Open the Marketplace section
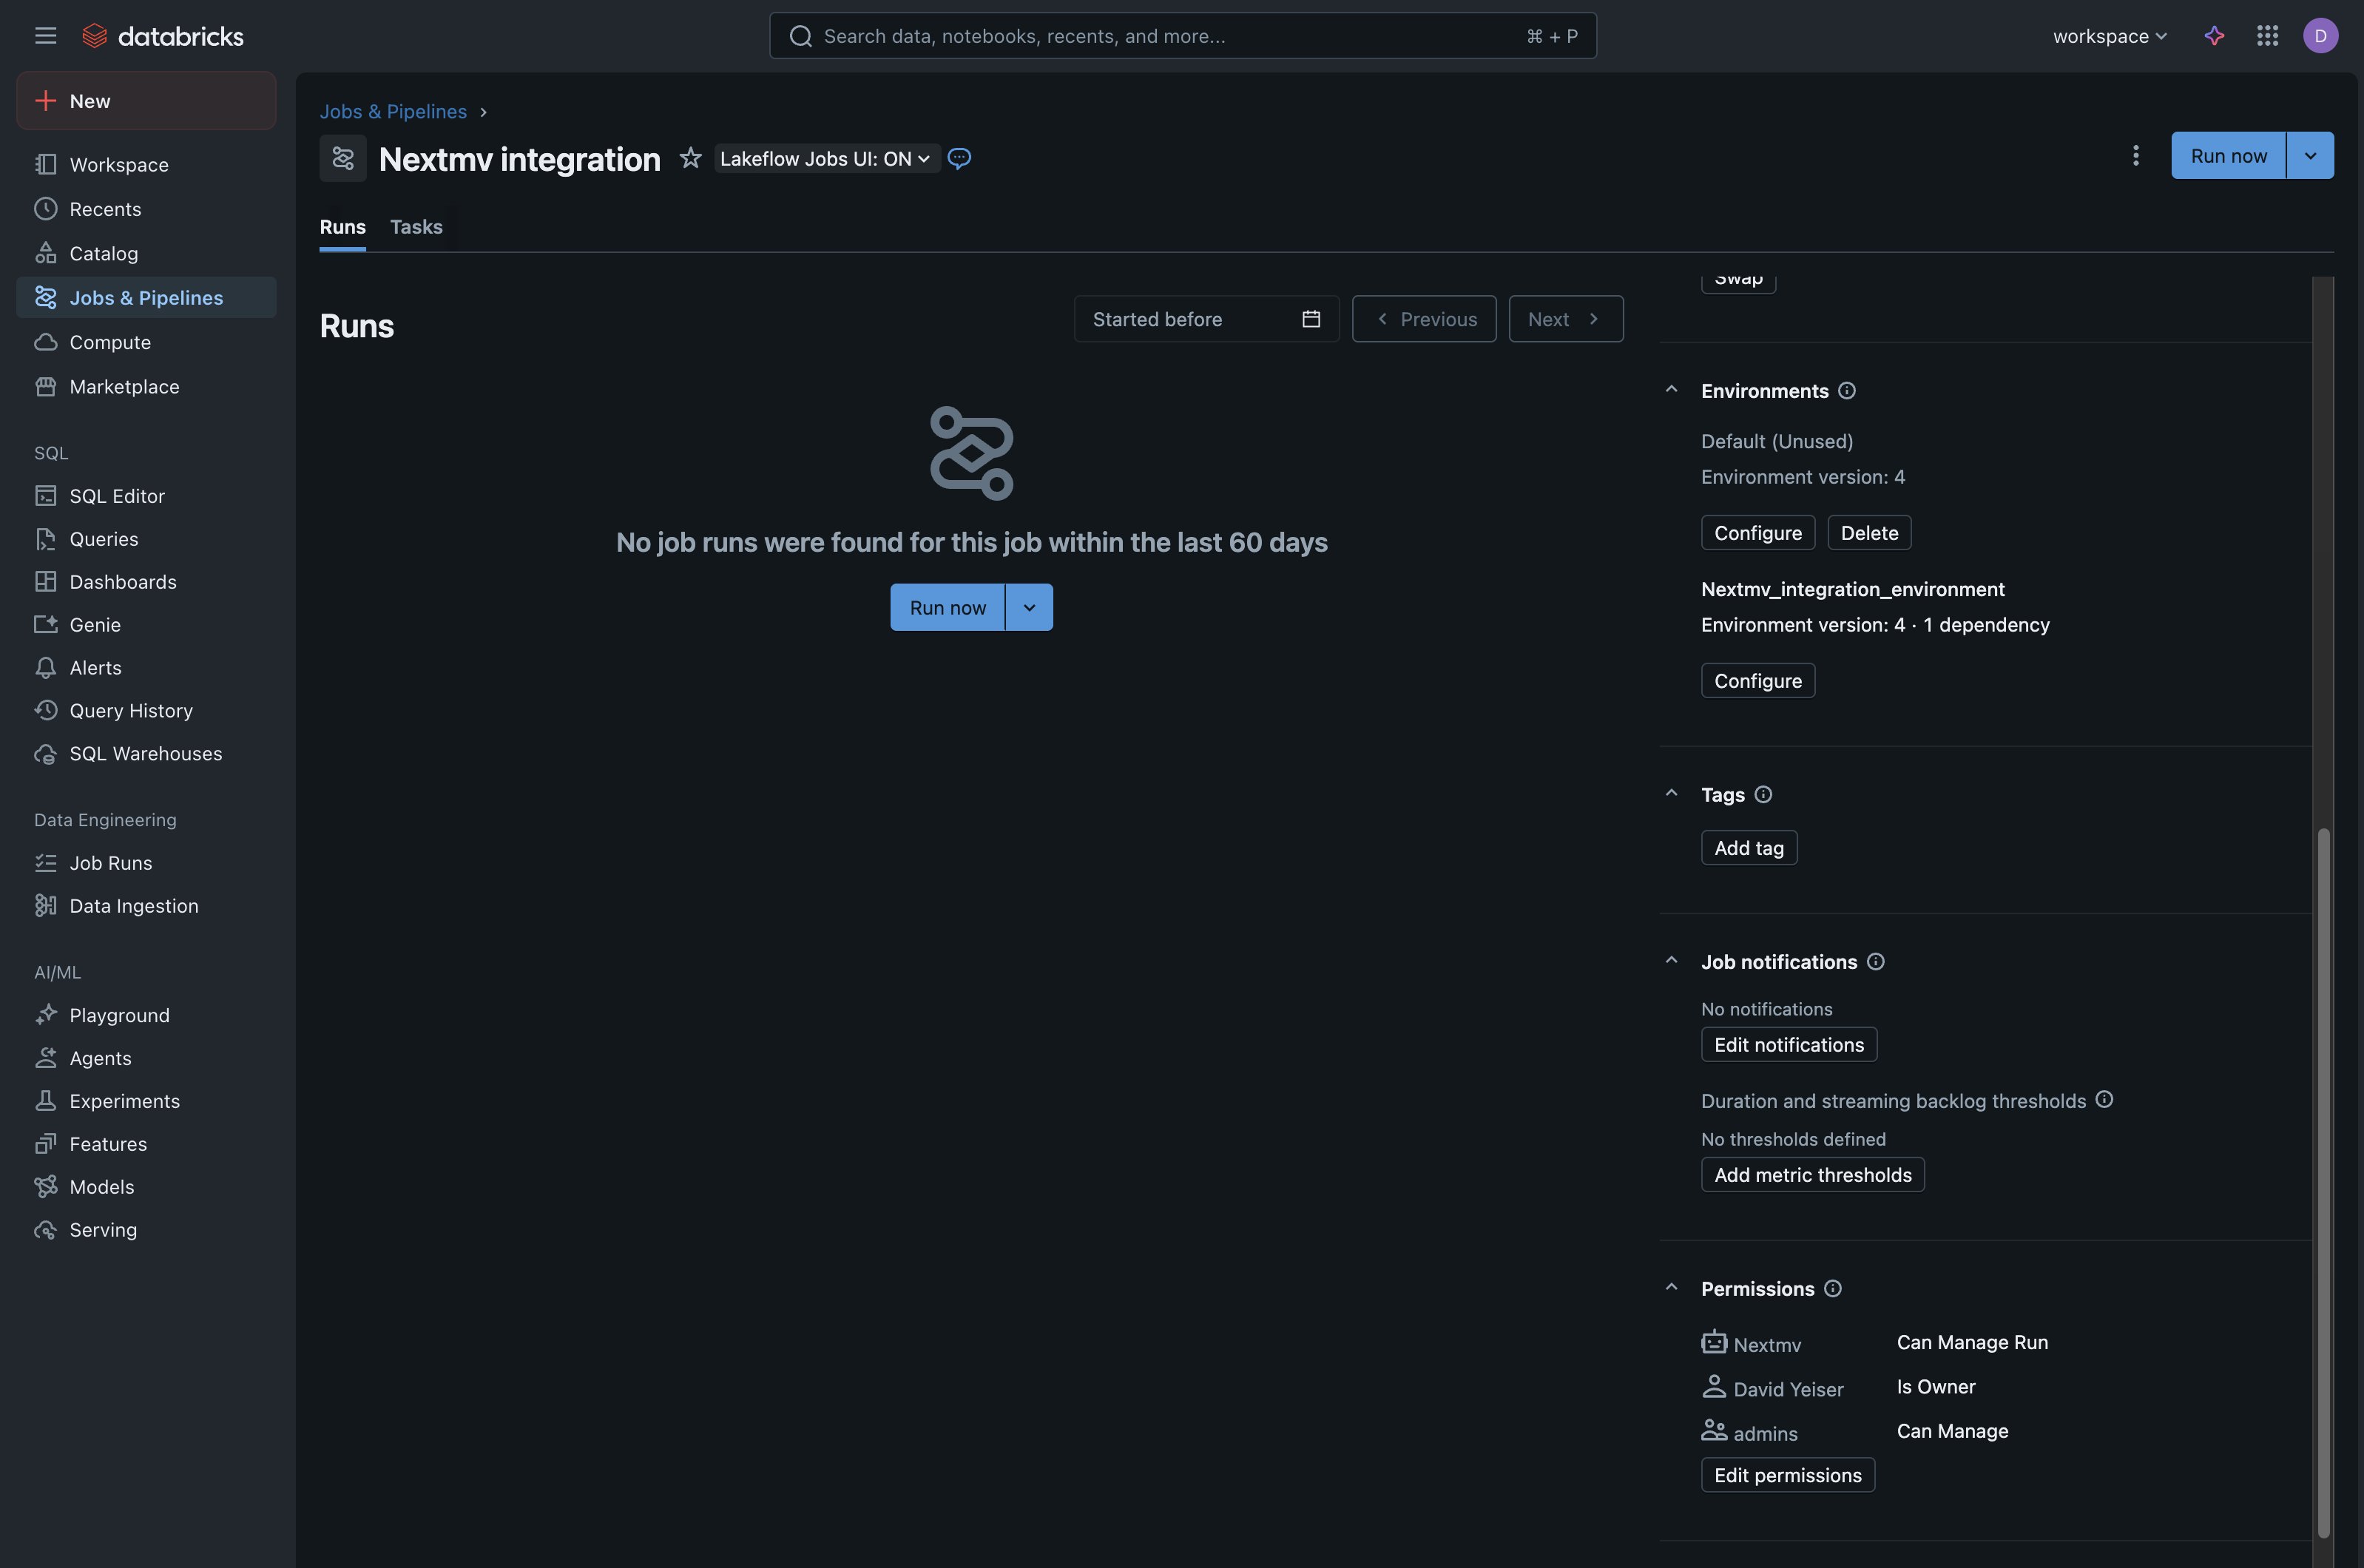 pyautogui.click(x=124, y=386)
